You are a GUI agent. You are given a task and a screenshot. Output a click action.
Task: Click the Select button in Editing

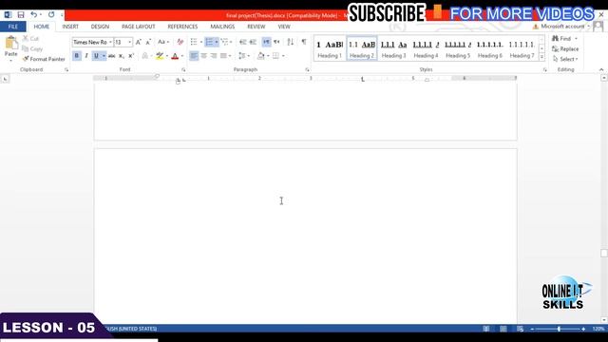click(565, 59)
